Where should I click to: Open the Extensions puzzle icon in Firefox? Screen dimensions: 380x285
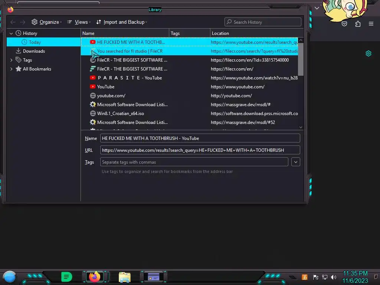coord(358,24)
